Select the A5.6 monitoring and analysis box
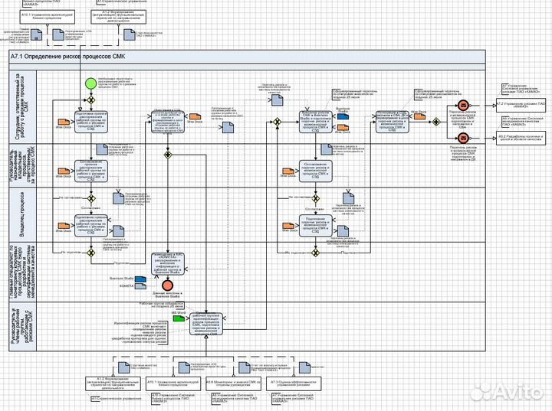This screenshot has height=411, width=552. [234, 381]
